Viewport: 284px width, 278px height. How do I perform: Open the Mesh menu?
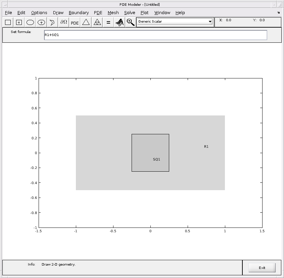(x=113, y=13)
